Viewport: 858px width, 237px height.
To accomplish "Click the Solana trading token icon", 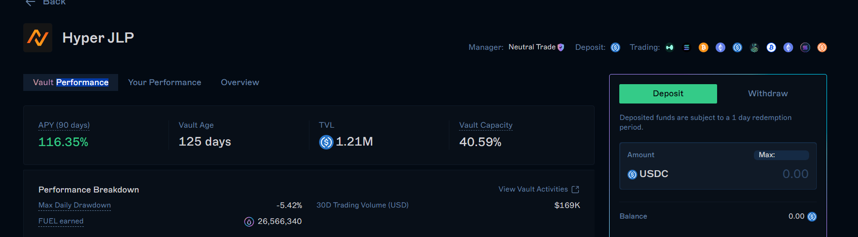I will click(687, 47).
